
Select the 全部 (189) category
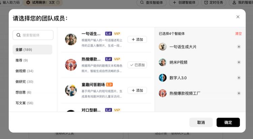pos(32,50)
